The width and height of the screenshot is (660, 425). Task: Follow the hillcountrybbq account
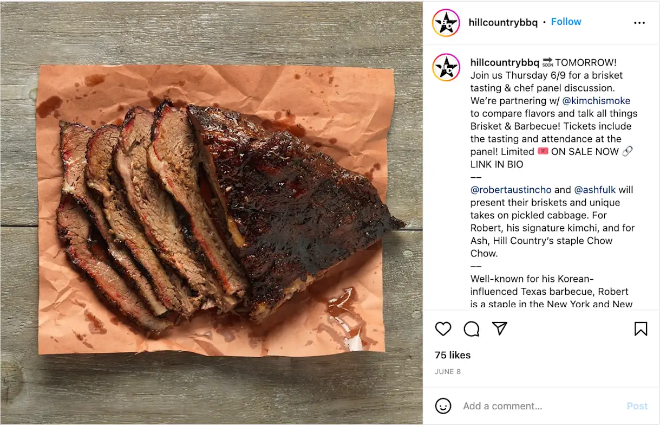point(566,22)
